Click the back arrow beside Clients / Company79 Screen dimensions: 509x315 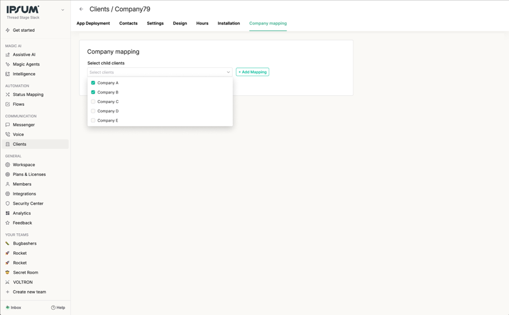(81, 9)
